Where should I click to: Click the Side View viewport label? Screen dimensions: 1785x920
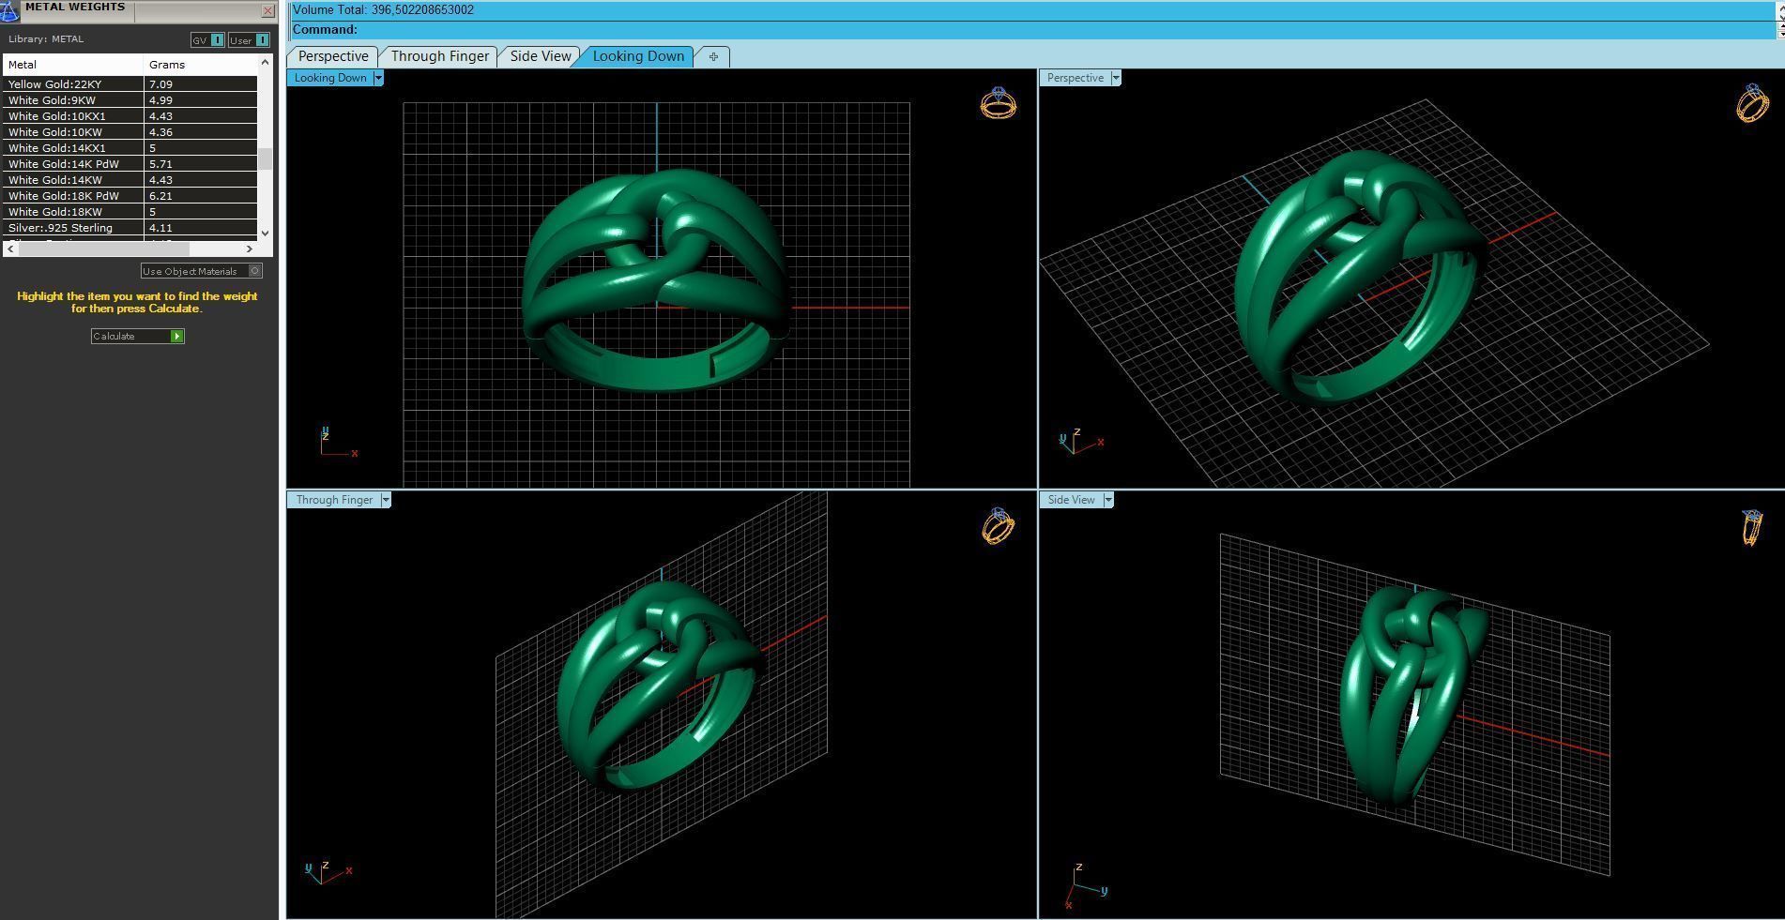click(1071, 500)
